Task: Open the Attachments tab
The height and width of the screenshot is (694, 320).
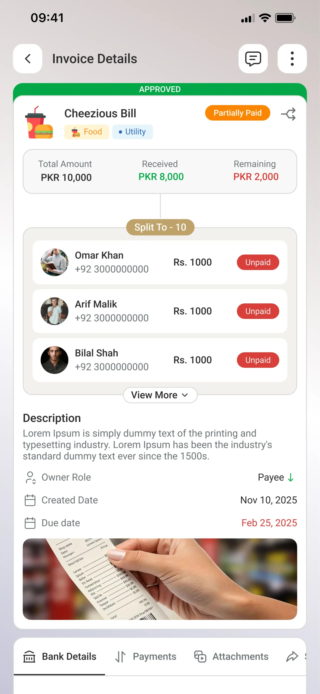Action: click(x=231, y=657)
